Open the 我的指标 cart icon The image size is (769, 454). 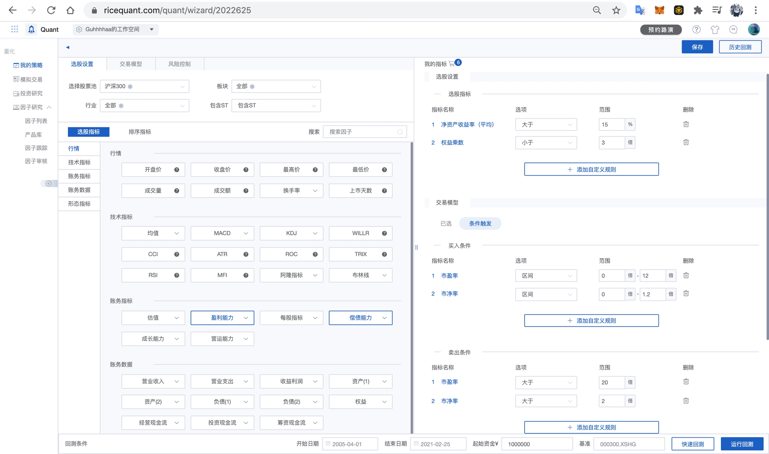point(452,64)
